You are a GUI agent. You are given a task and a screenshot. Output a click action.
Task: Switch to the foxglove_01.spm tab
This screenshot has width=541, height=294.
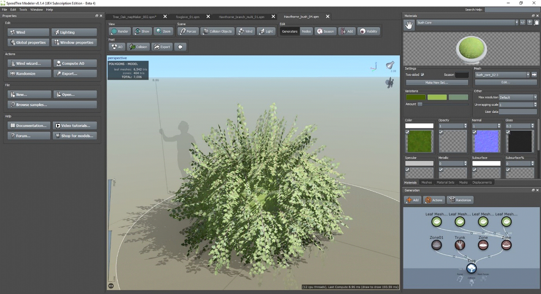click(x=187, y=17)
